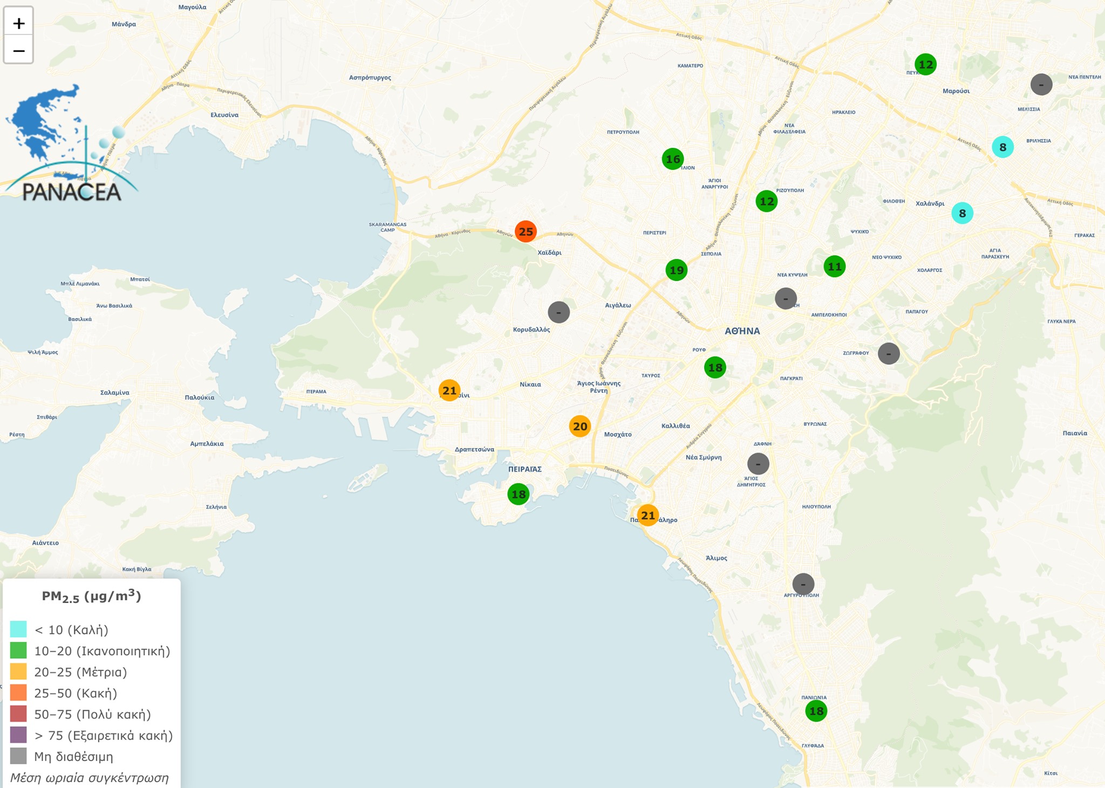Click the cyan '< 10 (Καλή)' legend swatch
This screenshot has width=1105, height=788.
click(18, 629)
